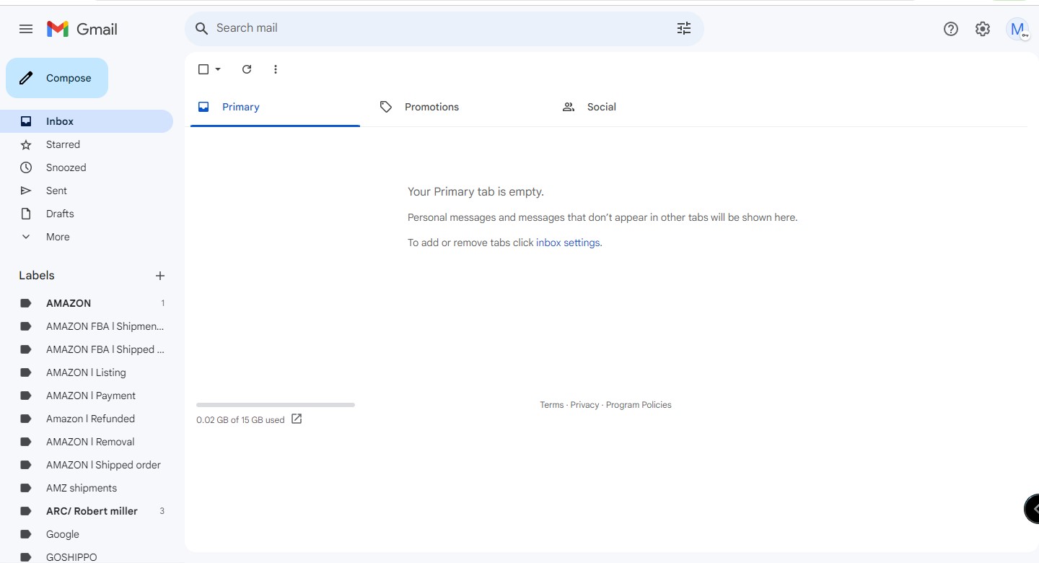
Task: Open the Inbox folder
Action: tap(87, 121)
